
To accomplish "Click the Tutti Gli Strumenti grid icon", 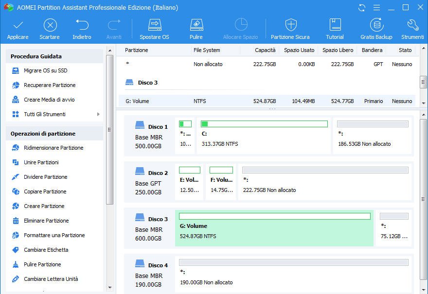I will [16, 114].
